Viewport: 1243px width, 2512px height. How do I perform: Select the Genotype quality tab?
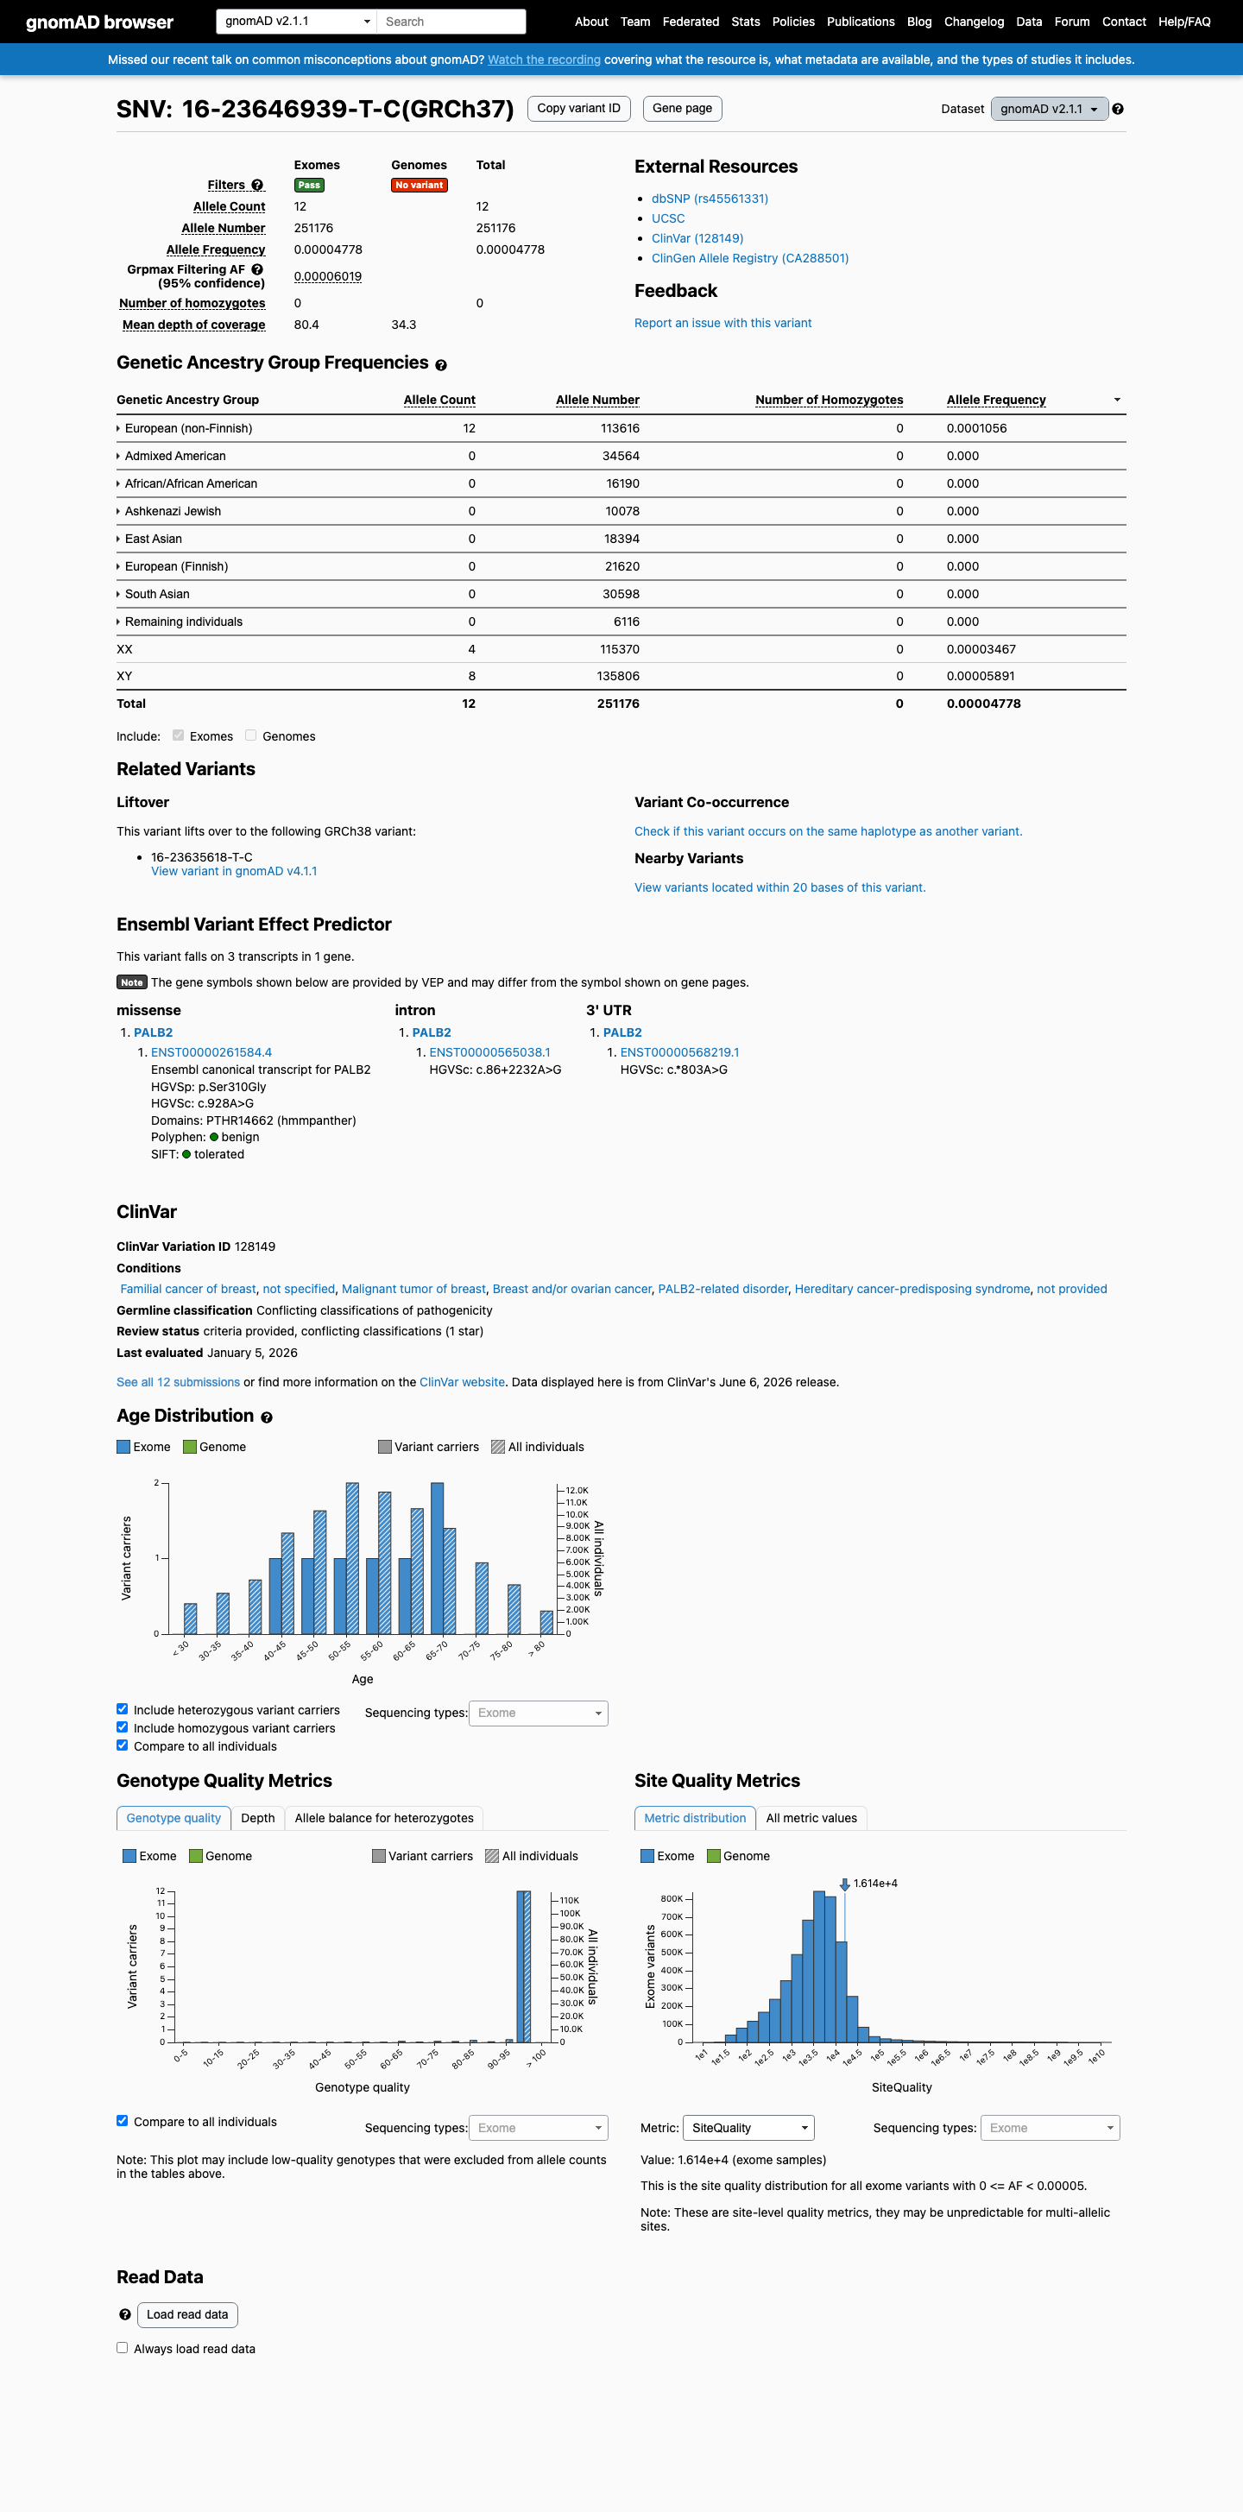174,1818
